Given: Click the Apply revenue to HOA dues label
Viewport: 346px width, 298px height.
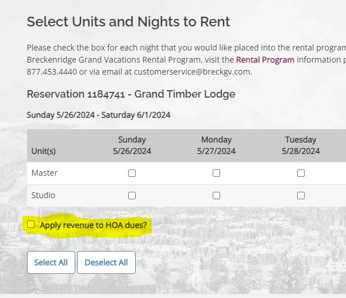Looking at the screenshot, I should click(x=93, y=225).
